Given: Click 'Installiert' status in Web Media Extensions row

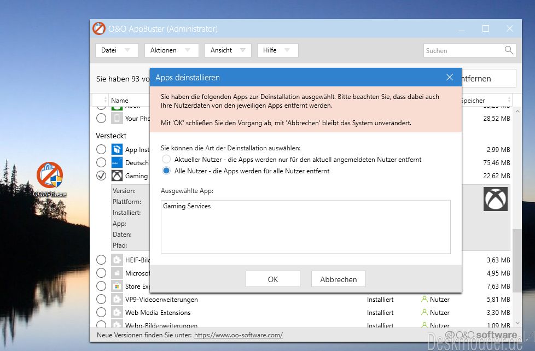Looking at the screenshot, I should click(x=380, y=312).
